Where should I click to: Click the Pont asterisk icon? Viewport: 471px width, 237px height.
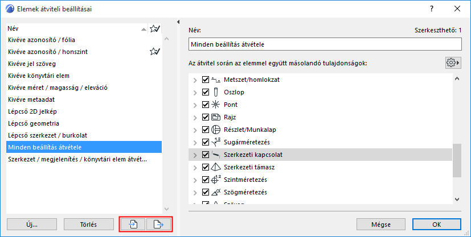(x=216, y=105)
